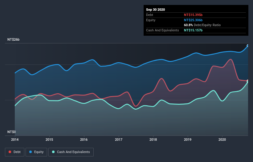The image size is (253, 162).
Task: Click the 2016 x-axis label
Action: (84, 140)
